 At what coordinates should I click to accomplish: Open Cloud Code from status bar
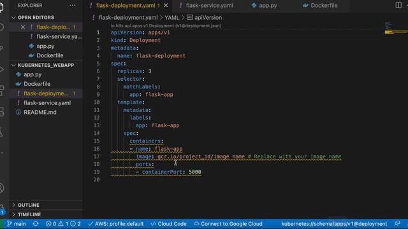pos(168,224)
